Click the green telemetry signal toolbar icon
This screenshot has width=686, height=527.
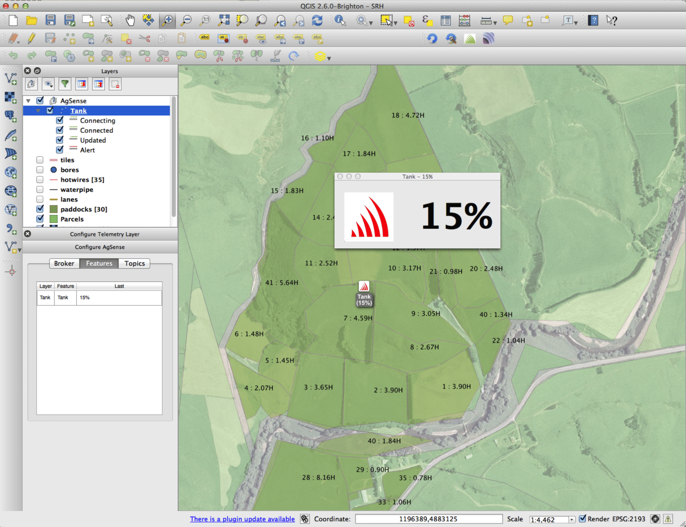click(470, 39)
